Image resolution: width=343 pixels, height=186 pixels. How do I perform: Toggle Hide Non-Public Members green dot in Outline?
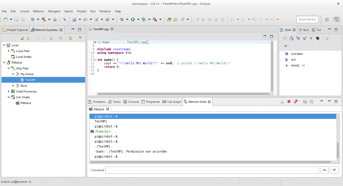(x=311, y=38)
